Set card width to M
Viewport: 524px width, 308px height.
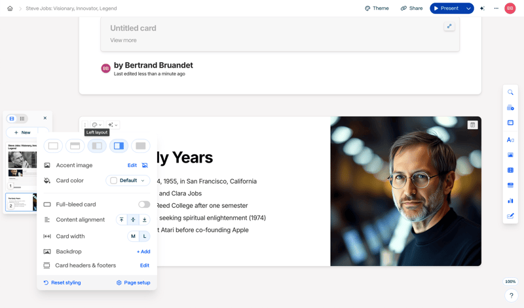tap(133, 236)
